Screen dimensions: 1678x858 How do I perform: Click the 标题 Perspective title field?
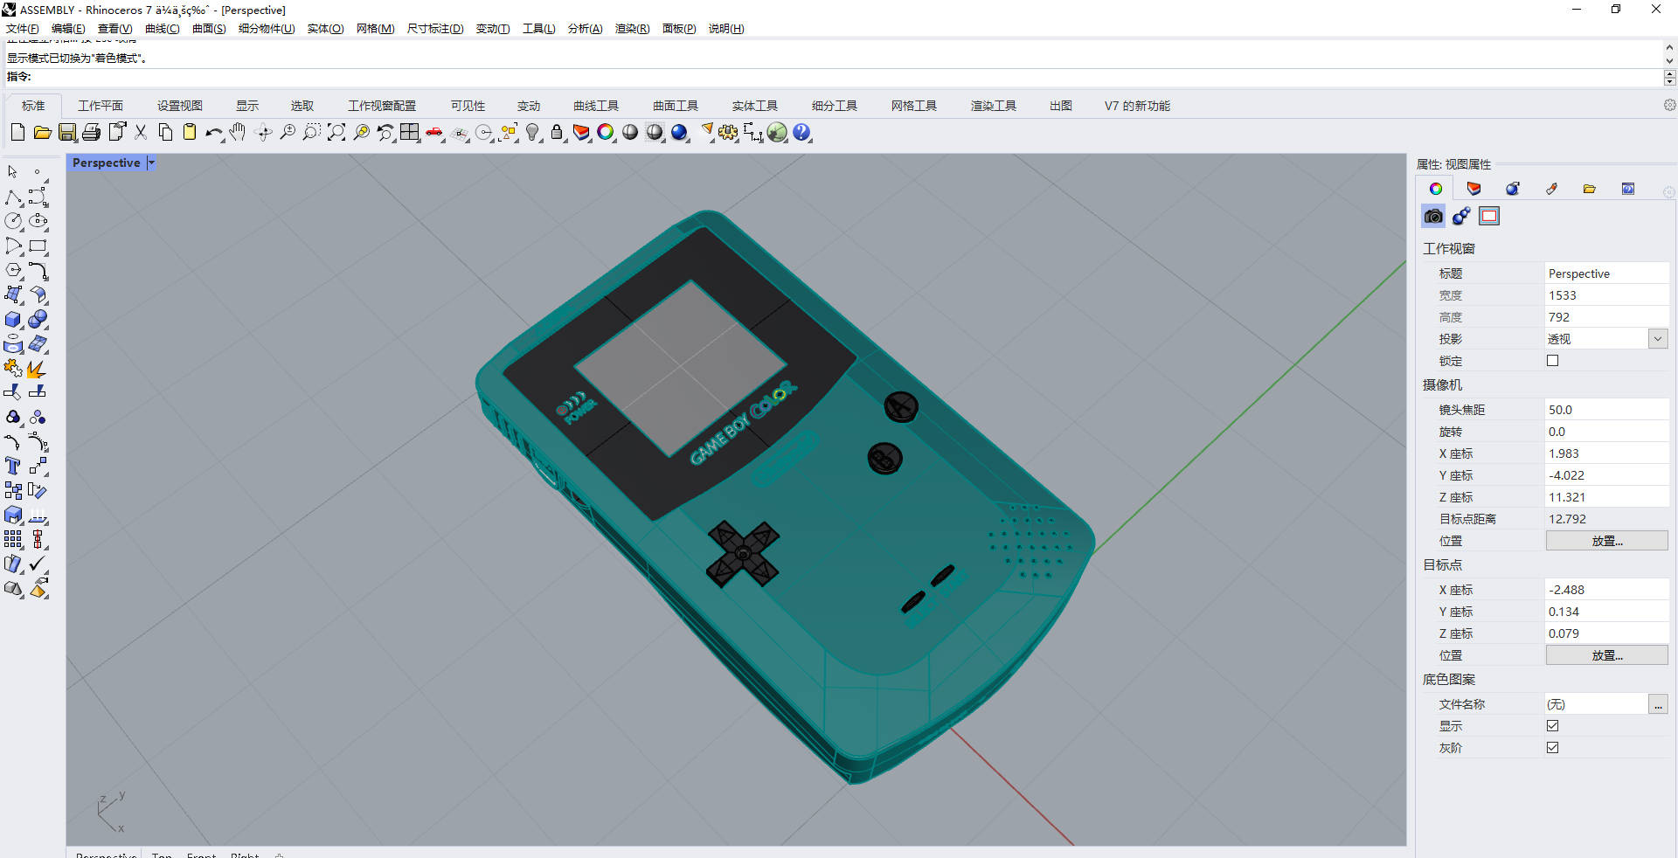tap(1606, 273)
